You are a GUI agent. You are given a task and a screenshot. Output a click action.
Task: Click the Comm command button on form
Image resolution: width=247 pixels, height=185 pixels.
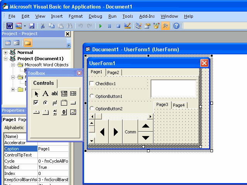coord(130,132)
